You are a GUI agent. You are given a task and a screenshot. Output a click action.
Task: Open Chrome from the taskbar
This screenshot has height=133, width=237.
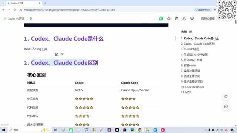[x=140, y=130]
